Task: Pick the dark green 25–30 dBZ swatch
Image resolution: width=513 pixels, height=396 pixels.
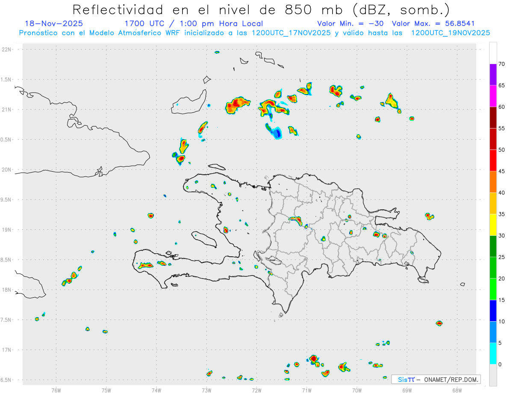Action: click(493, 246)
